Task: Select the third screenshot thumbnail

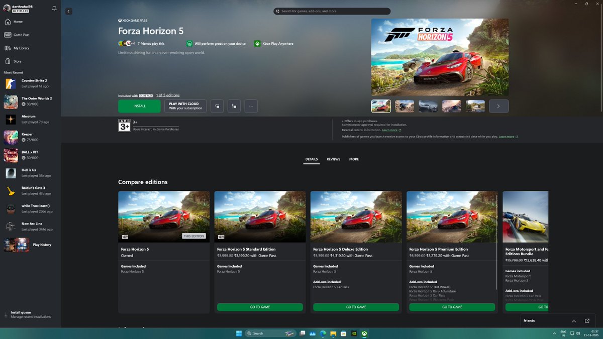Action: pyautogui.click(x=428, y=106)
